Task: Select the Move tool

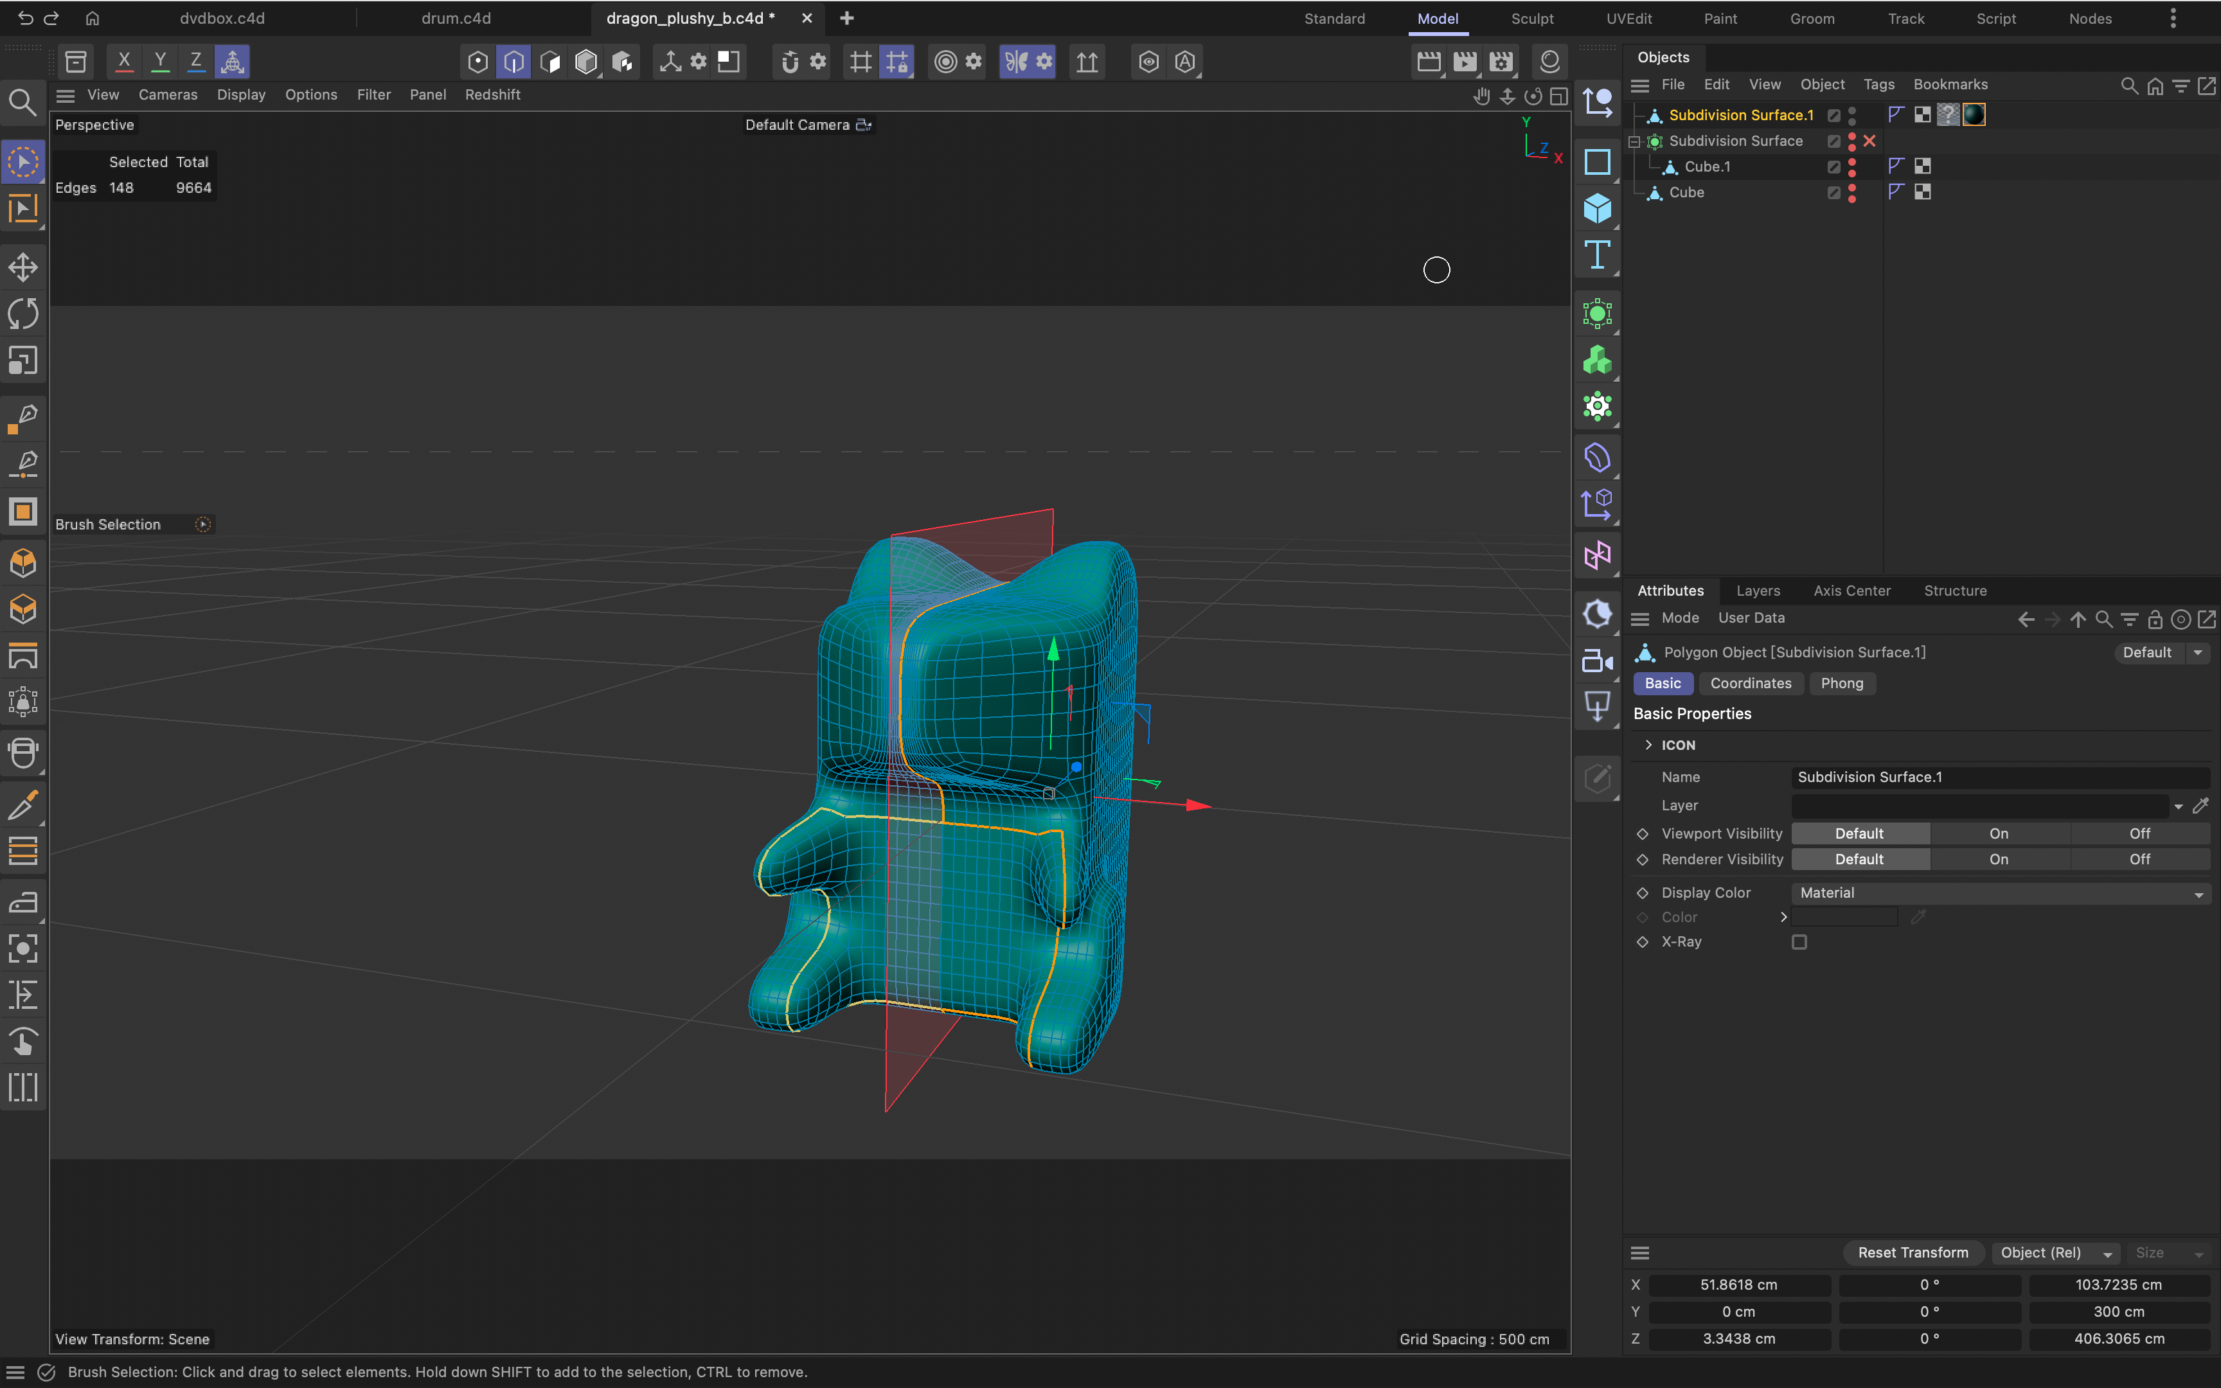Action: [23, 267]
